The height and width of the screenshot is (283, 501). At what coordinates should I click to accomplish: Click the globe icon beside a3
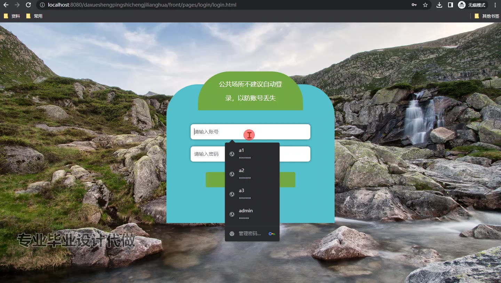(232, 194)
